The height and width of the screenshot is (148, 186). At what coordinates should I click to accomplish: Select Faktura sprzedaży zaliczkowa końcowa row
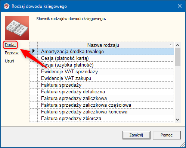[x=106, y=112]
